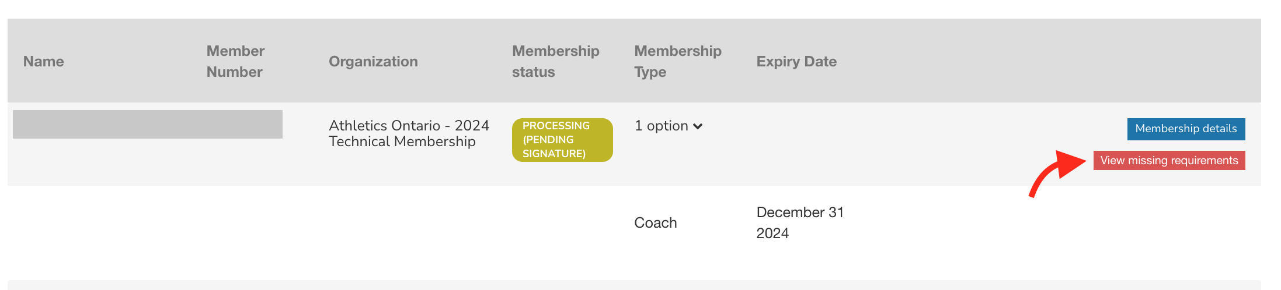The width and height of the screenshot is (1281, 290).
Task: Sort by the Name column header
Action: tap(44, 61)
